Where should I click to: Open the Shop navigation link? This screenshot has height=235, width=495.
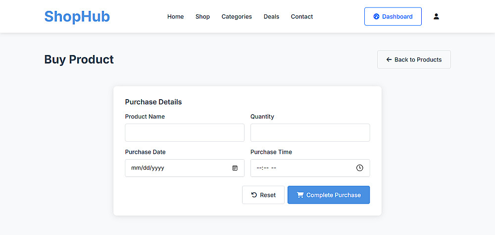[202, 16]
